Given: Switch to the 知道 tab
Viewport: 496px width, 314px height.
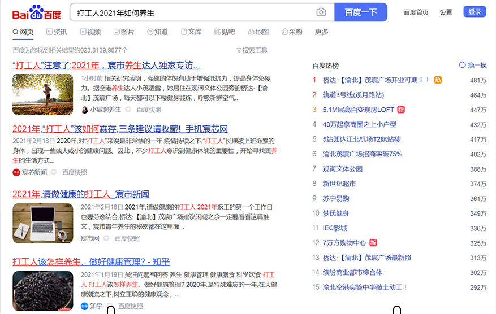Looking at the screenshot, I should [x=157, y=32].
